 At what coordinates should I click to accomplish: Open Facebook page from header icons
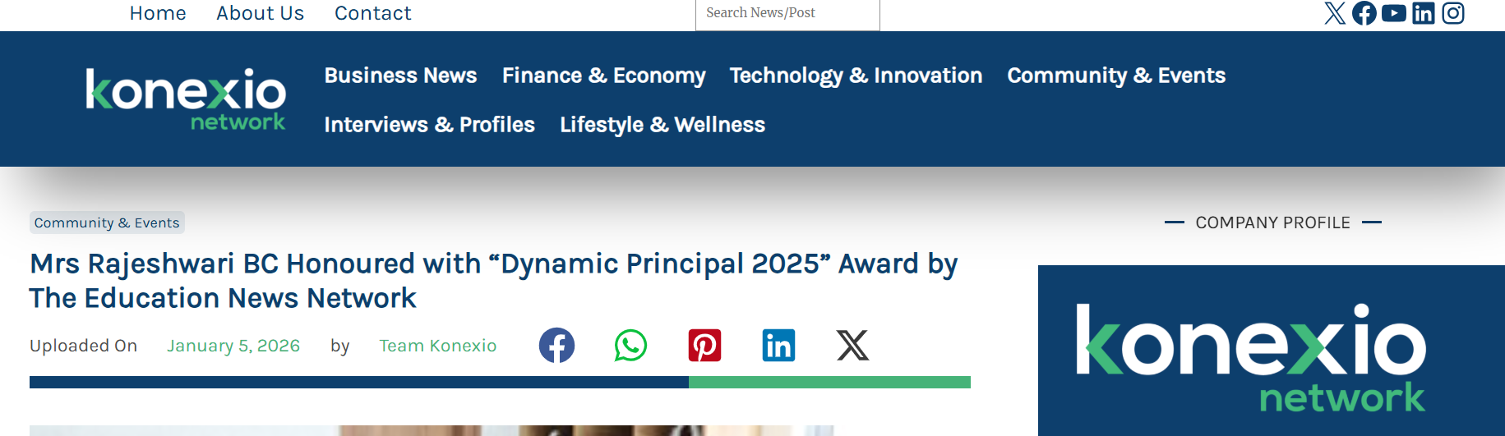[1364, 13]
